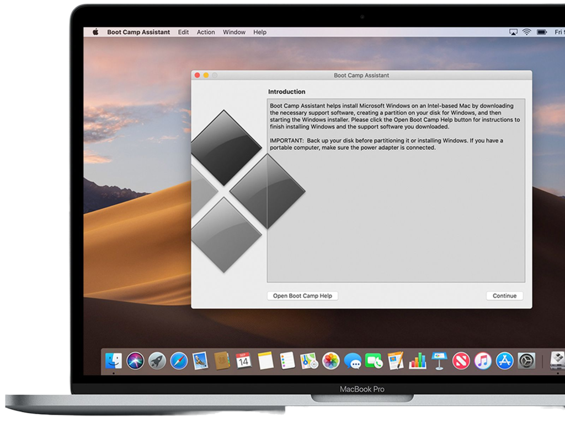The width and height of the screenshot is (565, 423).
Task: Open App Store in dock
Action: pos(504,361)
